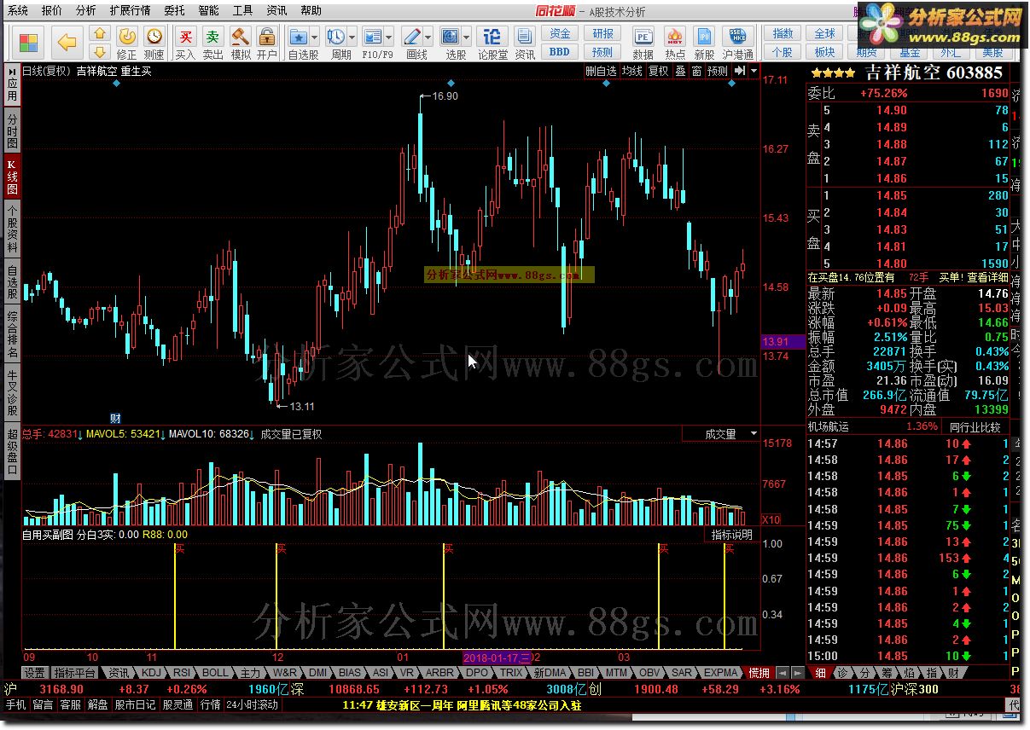Open the 股市日记 status bar item
Viewport: 1030px width, 730px height.
(x=135, y=704)
